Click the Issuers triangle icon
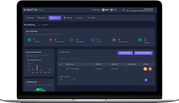 tap(93, 40)
